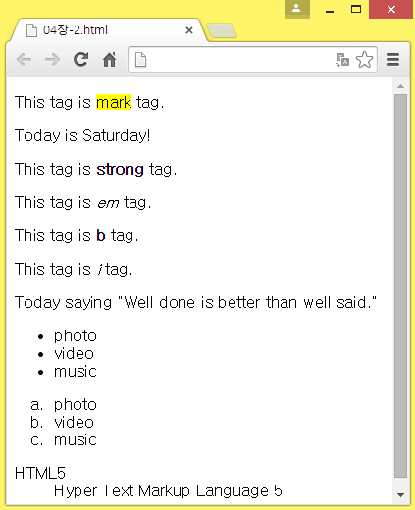Click the page info icon in address bar
Viewport: 415px width, 510px height.
point(140,60)
